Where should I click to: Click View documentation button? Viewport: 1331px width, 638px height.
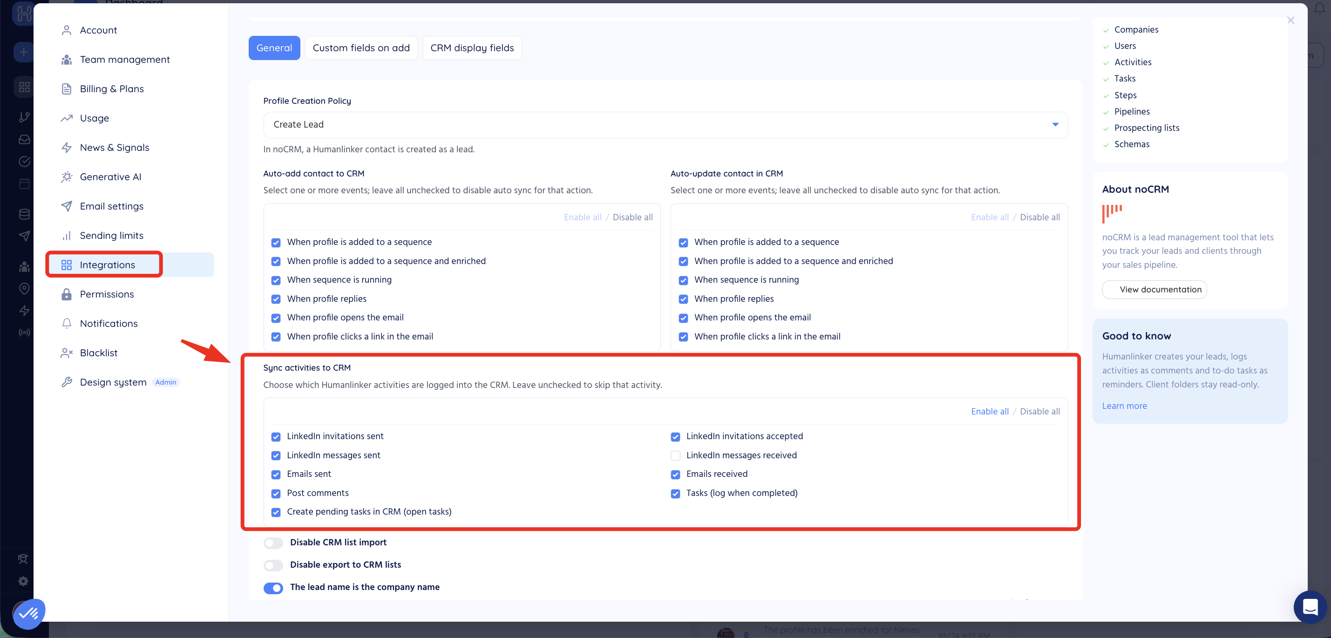click(x=1154, y=289)
